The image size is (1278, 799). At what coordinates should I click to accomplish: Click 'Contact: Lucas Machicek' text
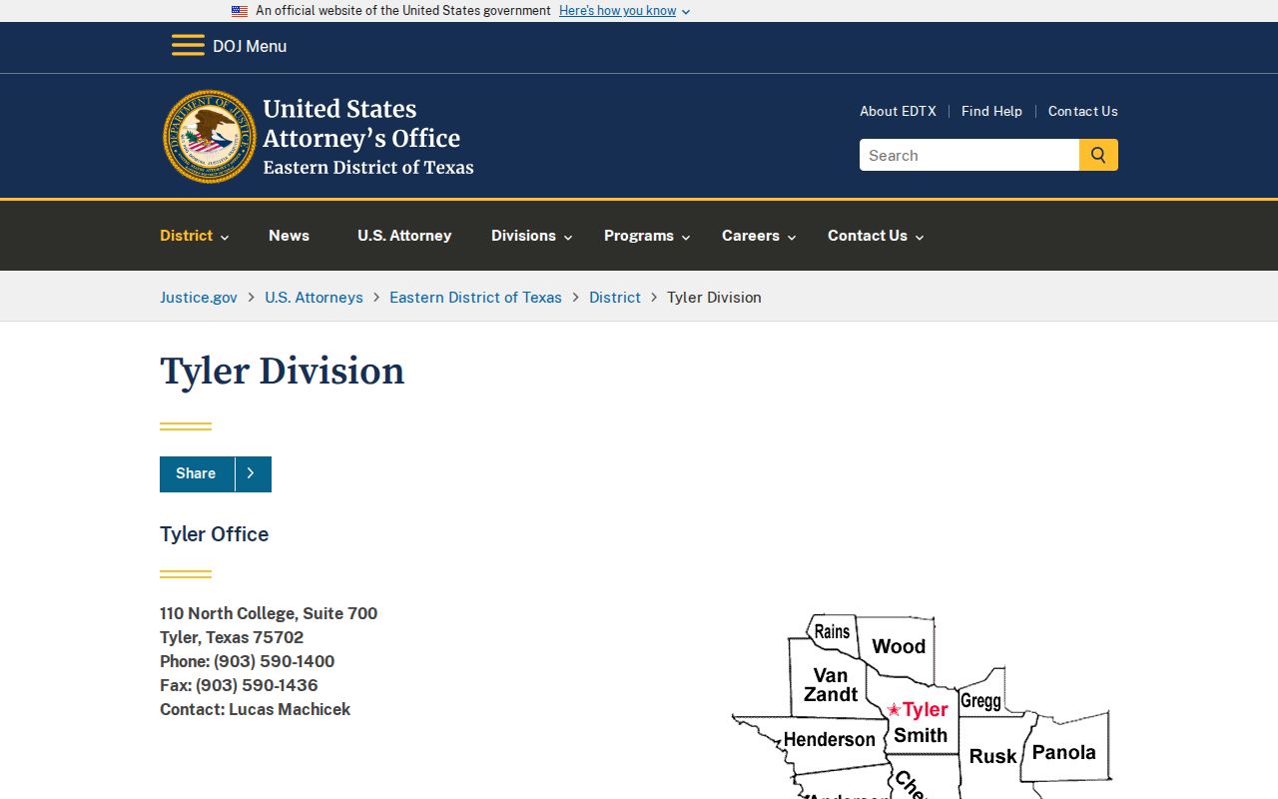pos(256,709)
